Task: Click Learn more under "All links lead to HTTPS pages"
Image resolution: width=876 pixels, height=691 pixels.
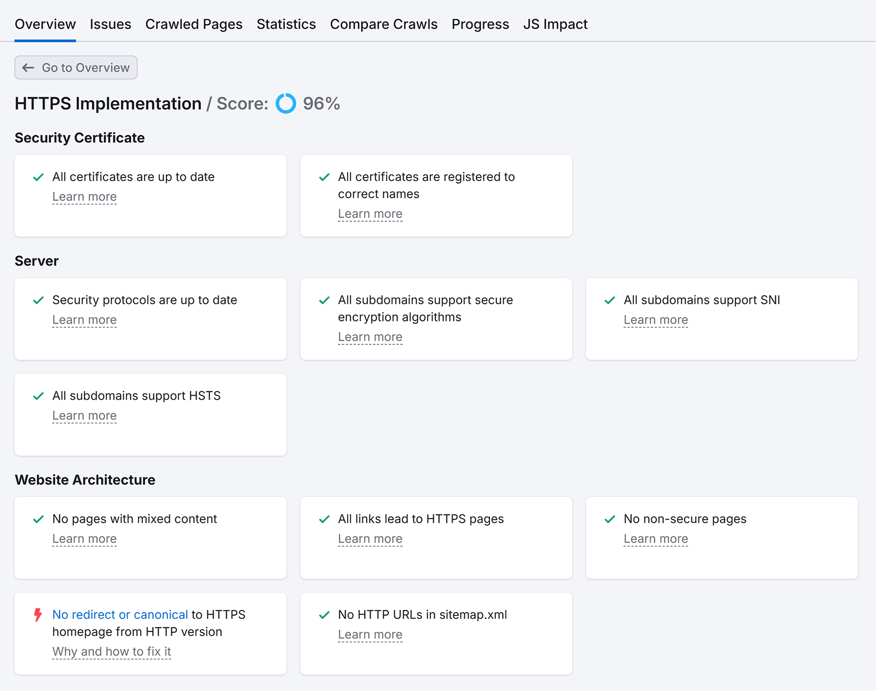Action: point(371,538)
